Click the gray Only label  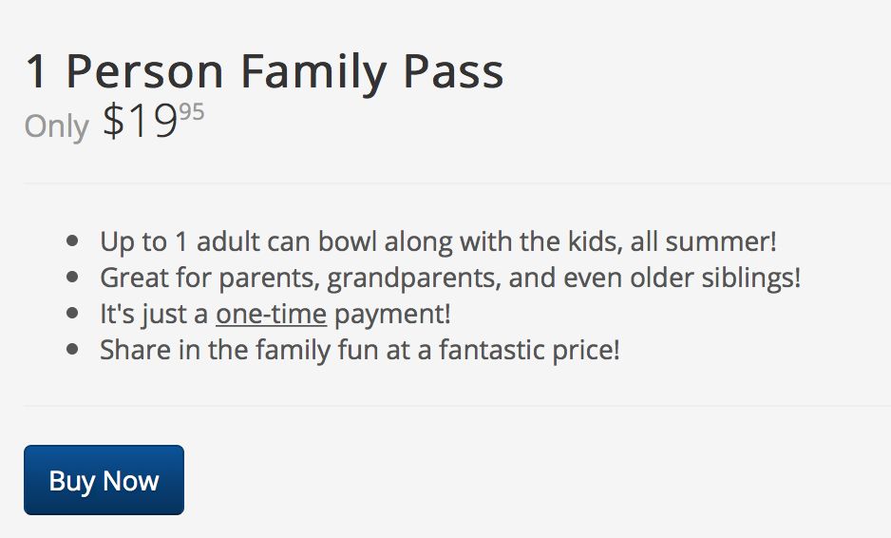[x=56, y=126]
